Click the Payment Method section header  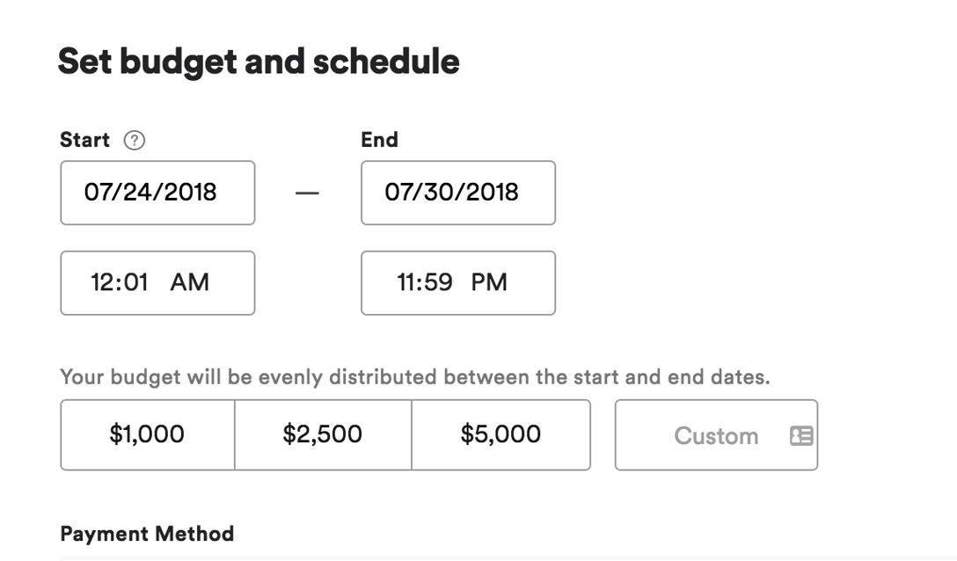146,534
